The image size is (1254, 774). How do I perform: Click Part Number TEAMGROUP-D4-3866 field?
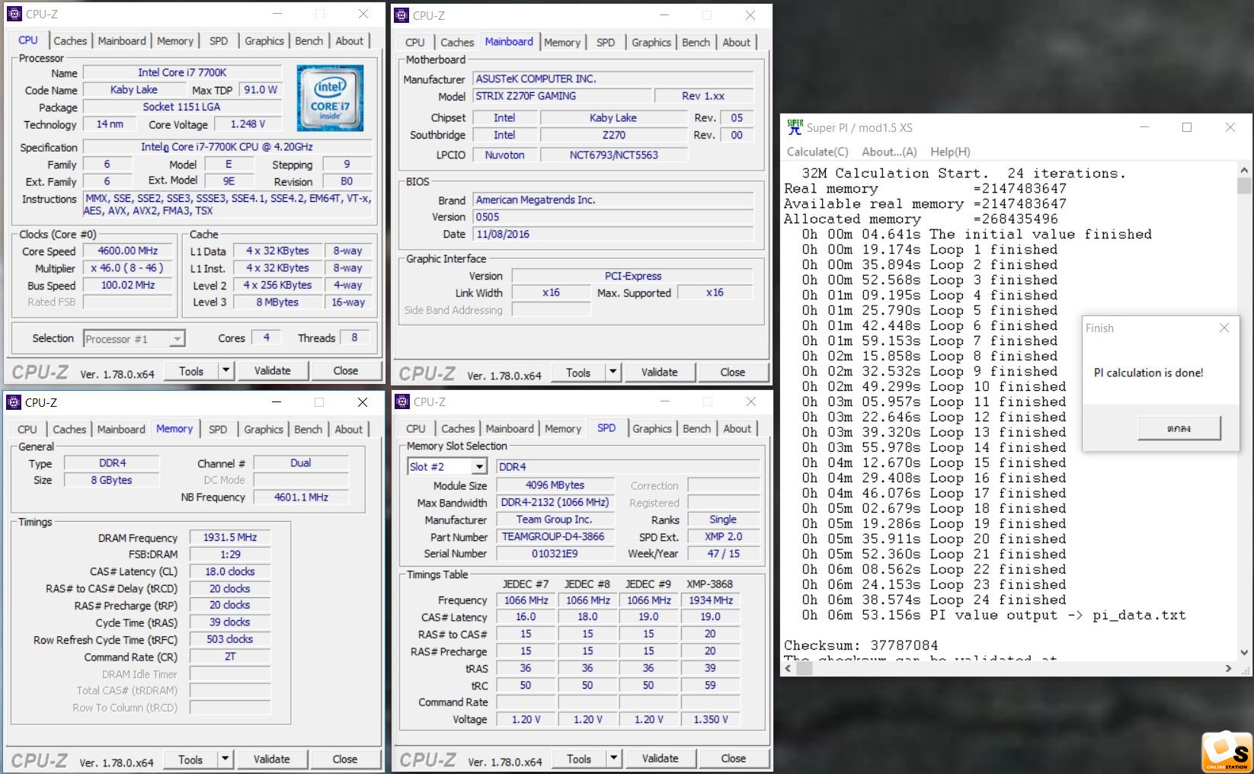click(555, 536)
